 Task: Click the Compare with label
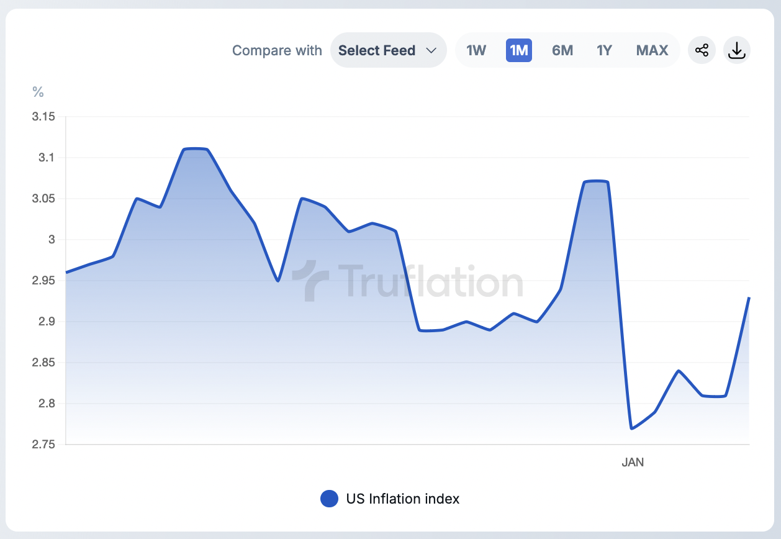[x=277, y=50]
